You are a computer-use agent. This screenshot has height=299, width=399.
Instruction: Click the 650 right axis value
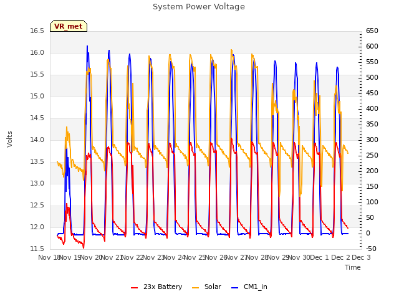pos(372,31)
